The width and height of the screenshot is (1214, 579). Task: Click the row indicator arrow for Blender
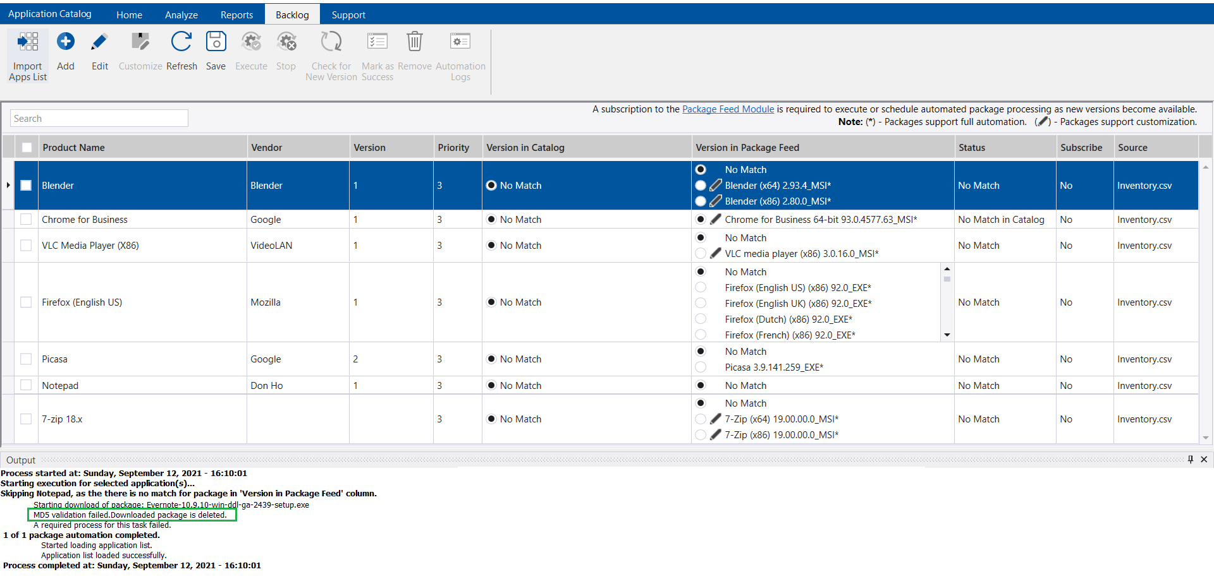click(8, 185)
